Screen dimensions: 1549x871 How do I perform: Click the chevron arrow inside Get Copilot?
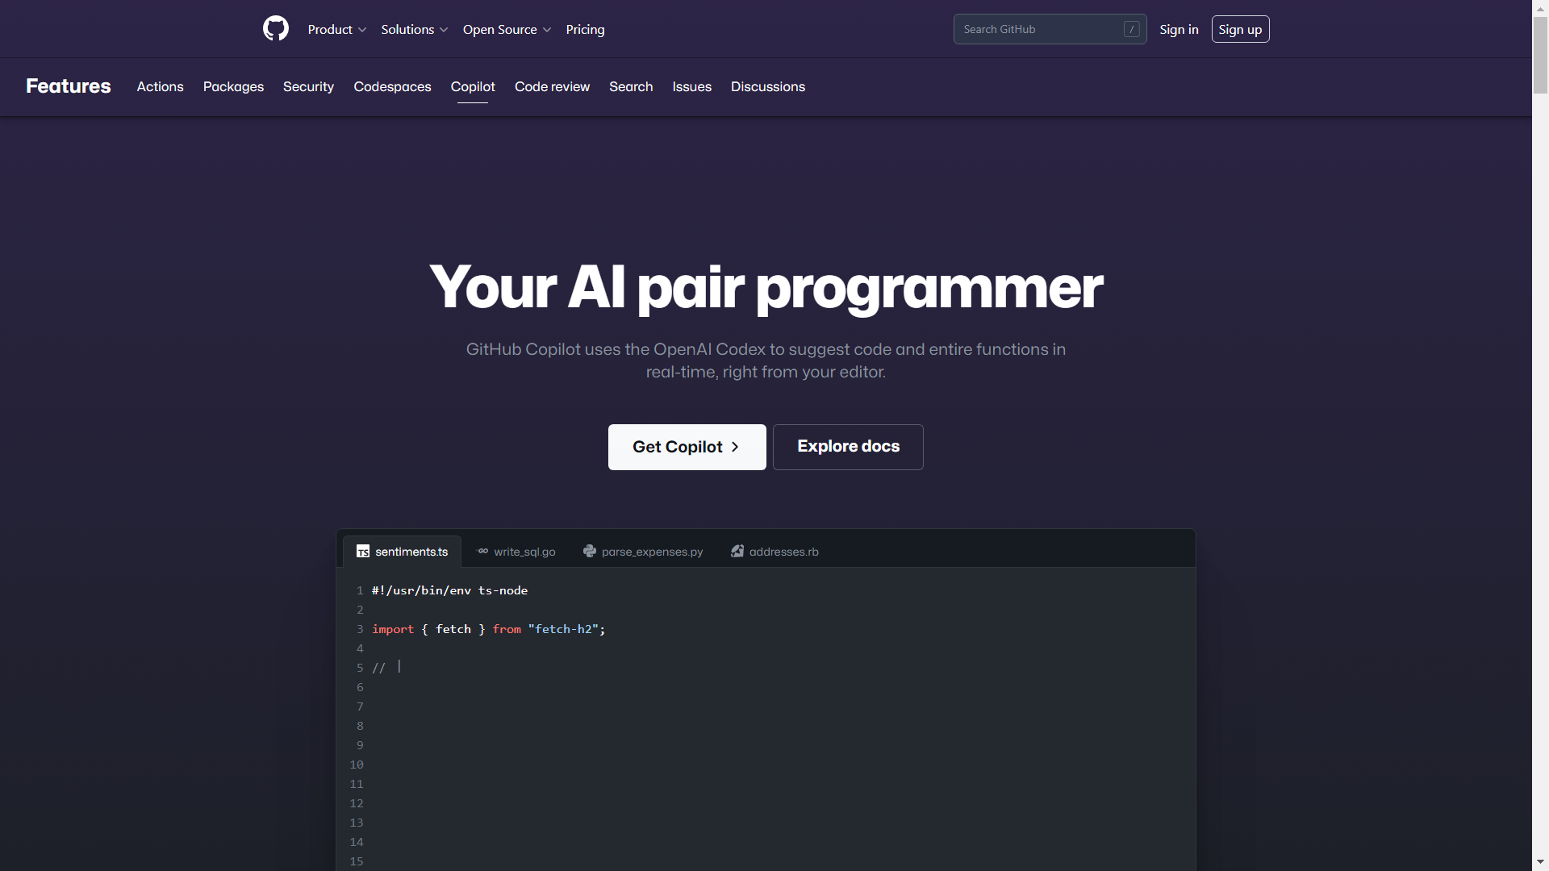[x=735, y=447]
